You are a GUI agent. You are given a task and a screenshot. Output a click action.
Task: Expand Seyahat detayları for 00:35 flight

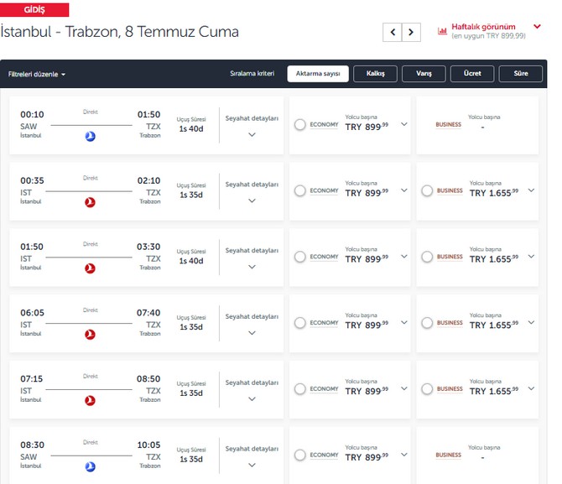pyautogui.click(x=252, y=200)
